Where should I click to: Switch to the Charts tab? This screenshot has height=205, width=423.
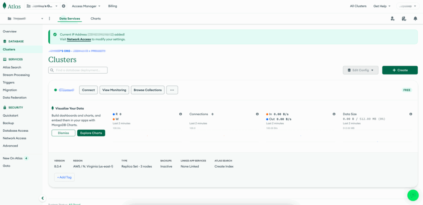tap(95, 19)
